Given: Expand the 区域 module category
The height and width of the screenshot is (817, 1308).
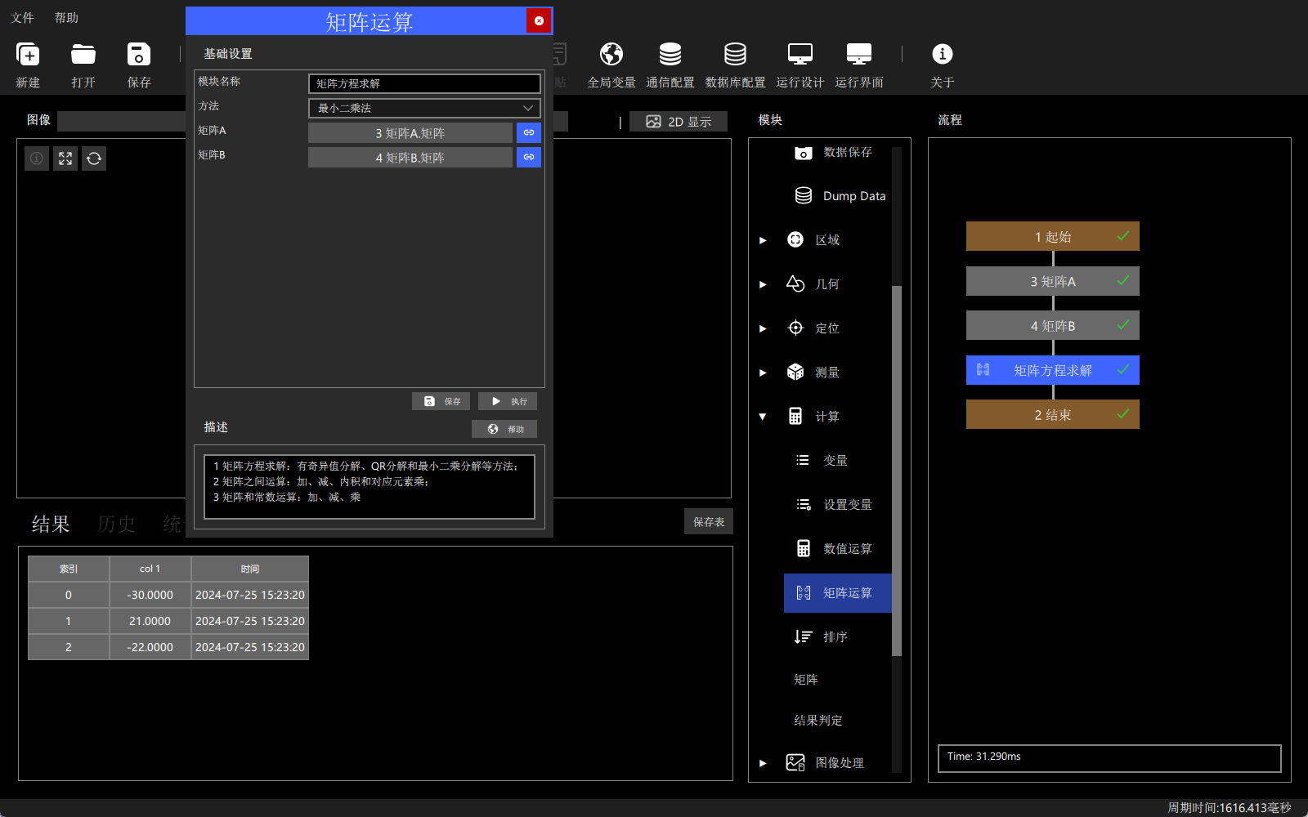Looking at the screenshot, I should (763, 240).
